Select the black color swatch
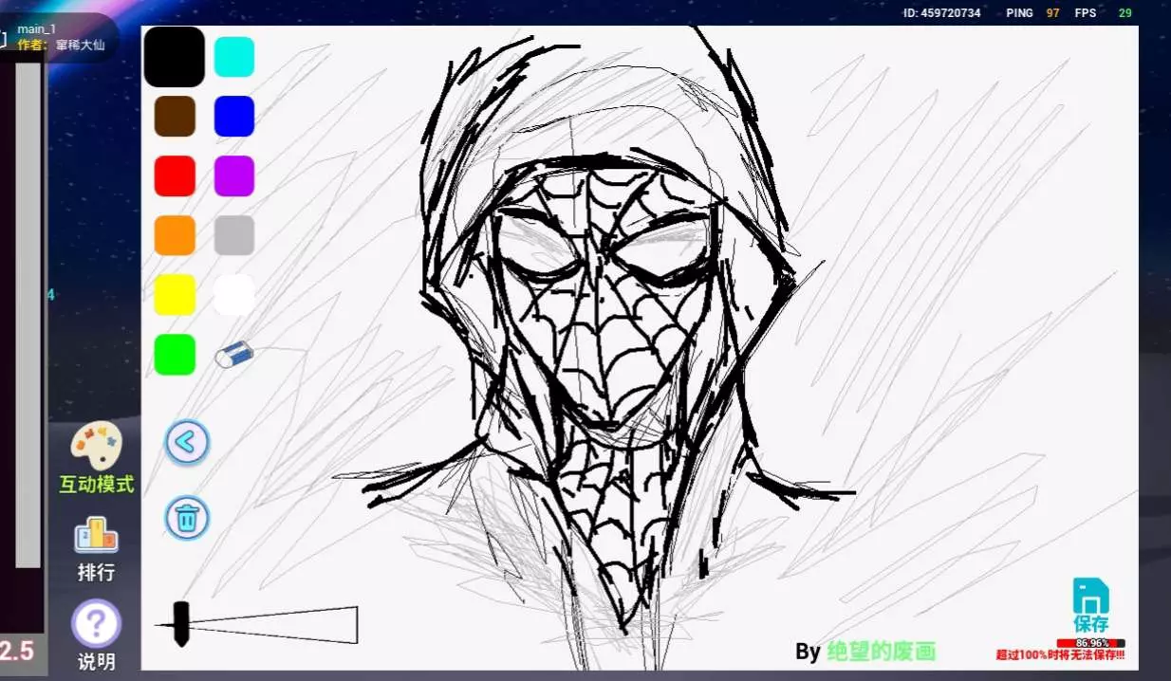Image resolution: width=1171 pixels, height=681 pixels. (175, 57)
